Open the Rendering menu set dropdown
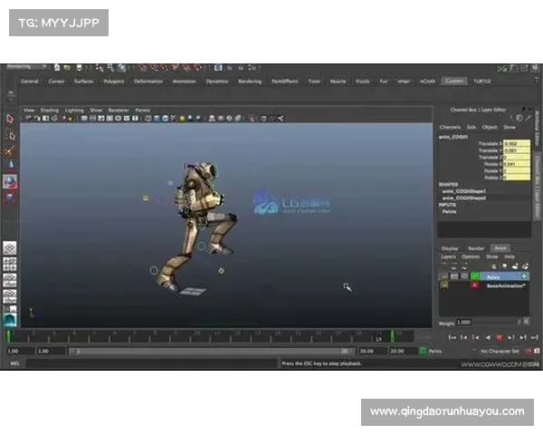 [x=26, y=67]
